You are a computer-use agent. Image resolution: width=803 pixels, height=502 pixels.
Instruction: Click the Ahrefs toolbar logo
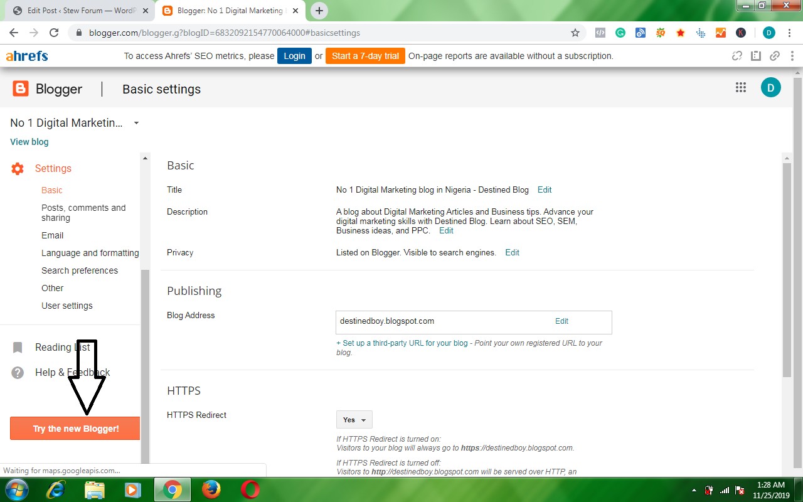[x=27, y=56]
